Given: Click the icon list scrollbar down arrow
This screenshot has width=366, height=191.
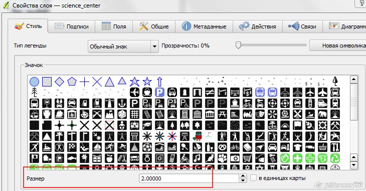Looking at the screenshot, I should pos(354,165).
